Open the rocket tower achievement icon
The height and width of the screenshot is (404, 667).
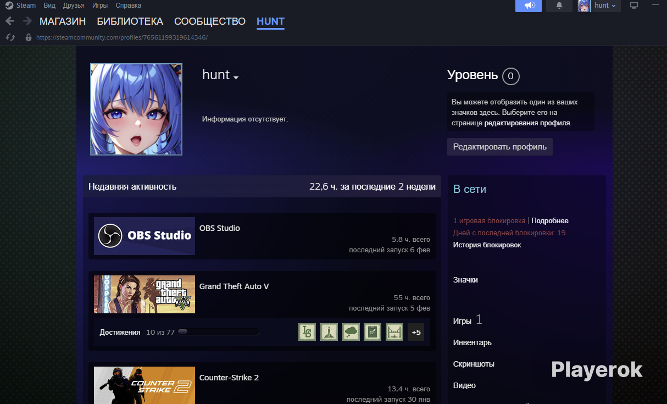329,332
